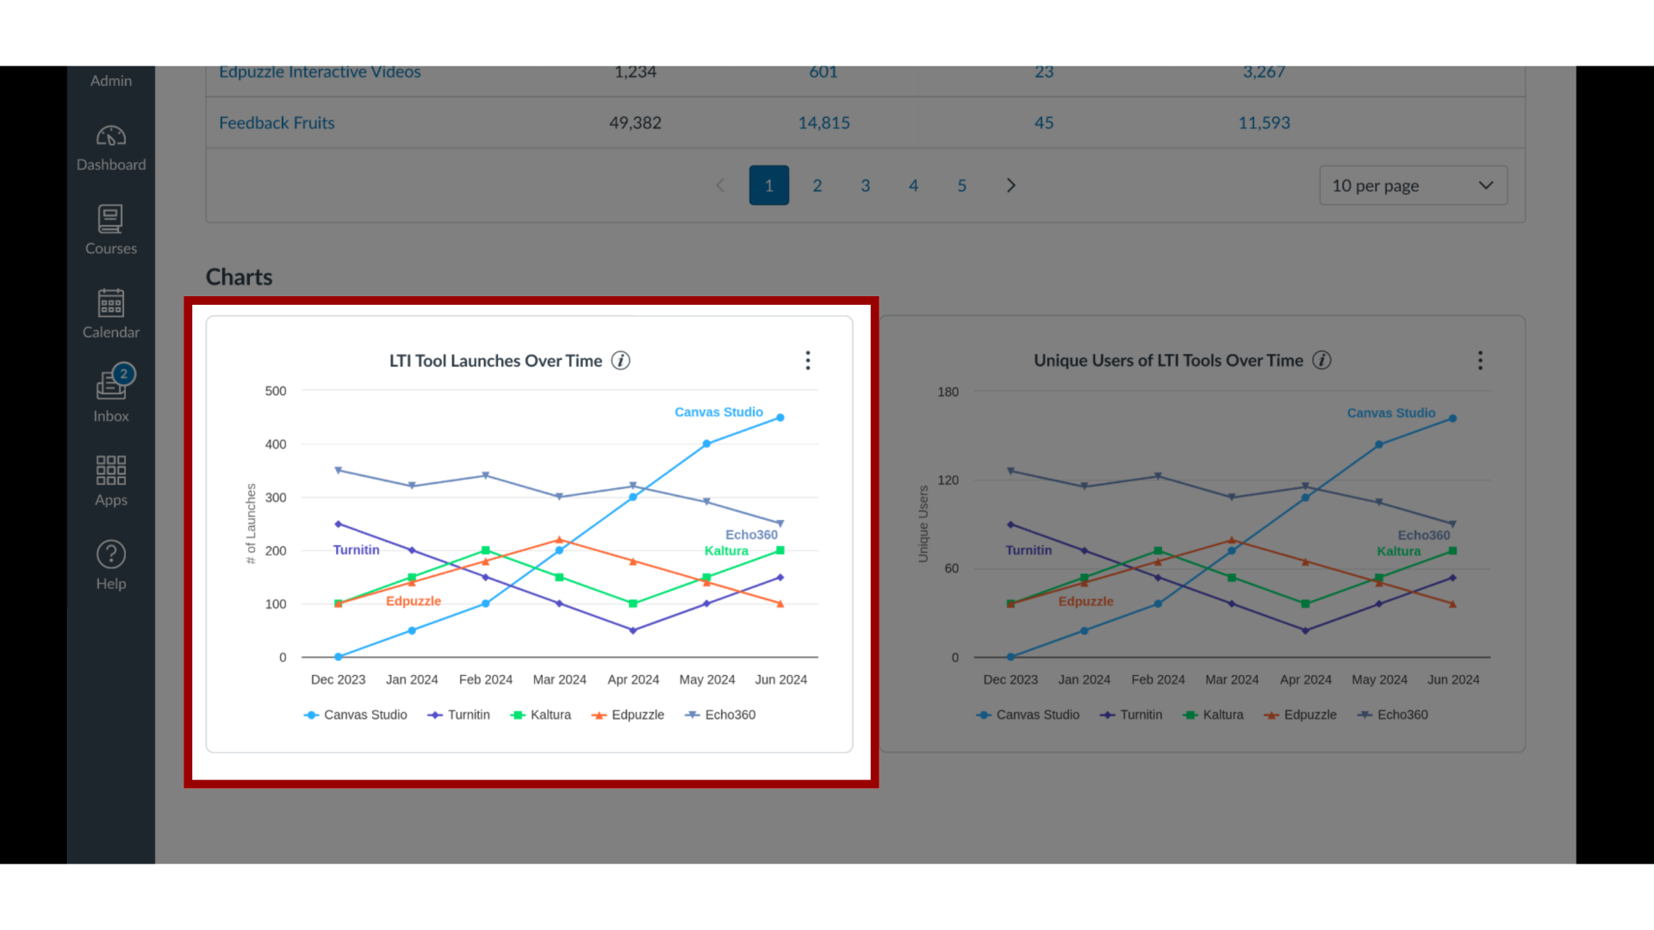
Task: Click Edpuzzle value 1,234
Action: pyautogui.click(x=635, y=72)
